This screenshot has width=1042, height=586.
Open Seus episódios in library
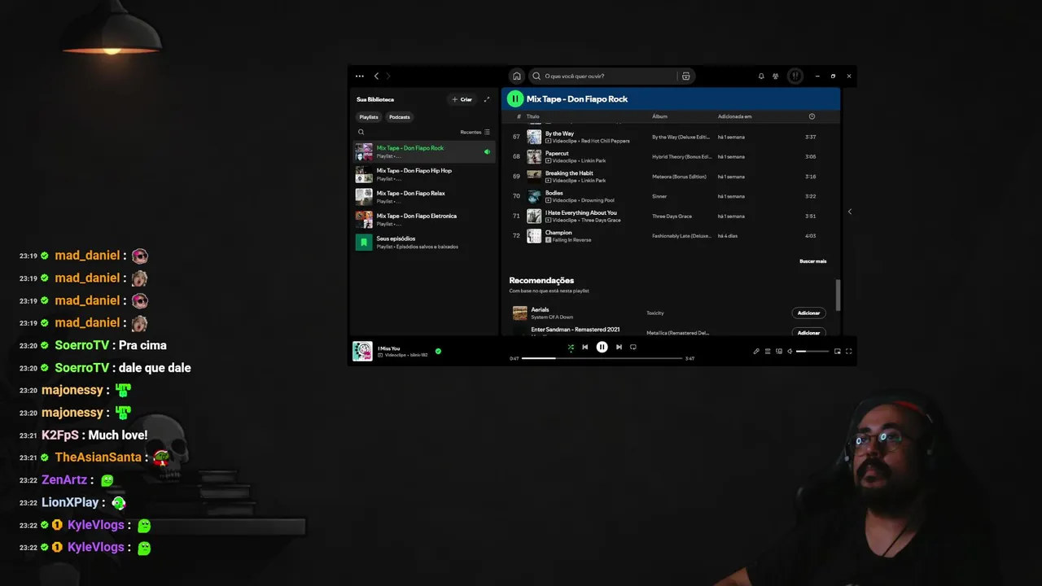coord(424,243)
